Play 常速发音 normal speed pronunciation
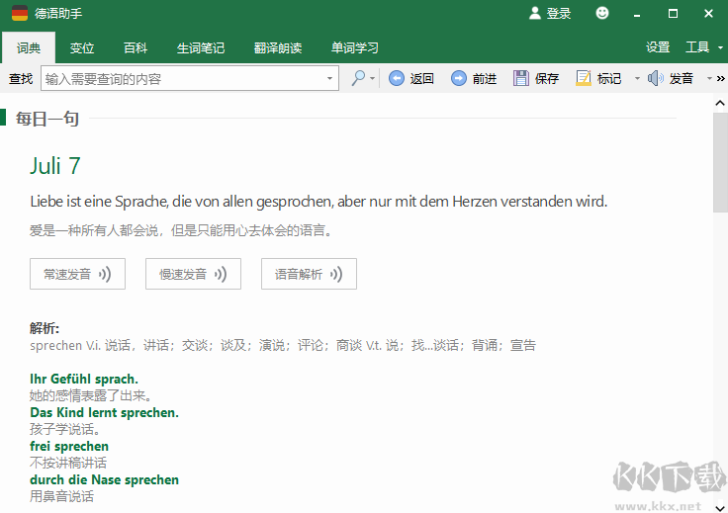The width and height of the screenshot is (728, 513). pyautogui.click(x=77, y=274)
